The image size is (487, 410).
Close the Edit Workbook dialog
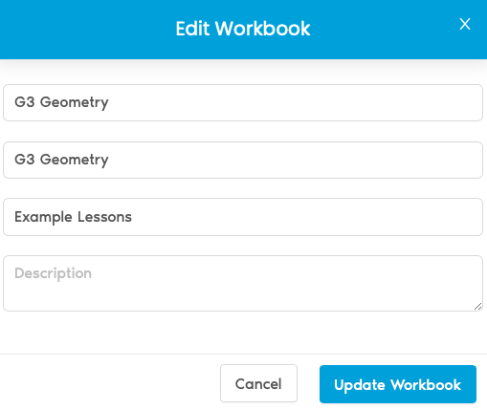[465, 24]
